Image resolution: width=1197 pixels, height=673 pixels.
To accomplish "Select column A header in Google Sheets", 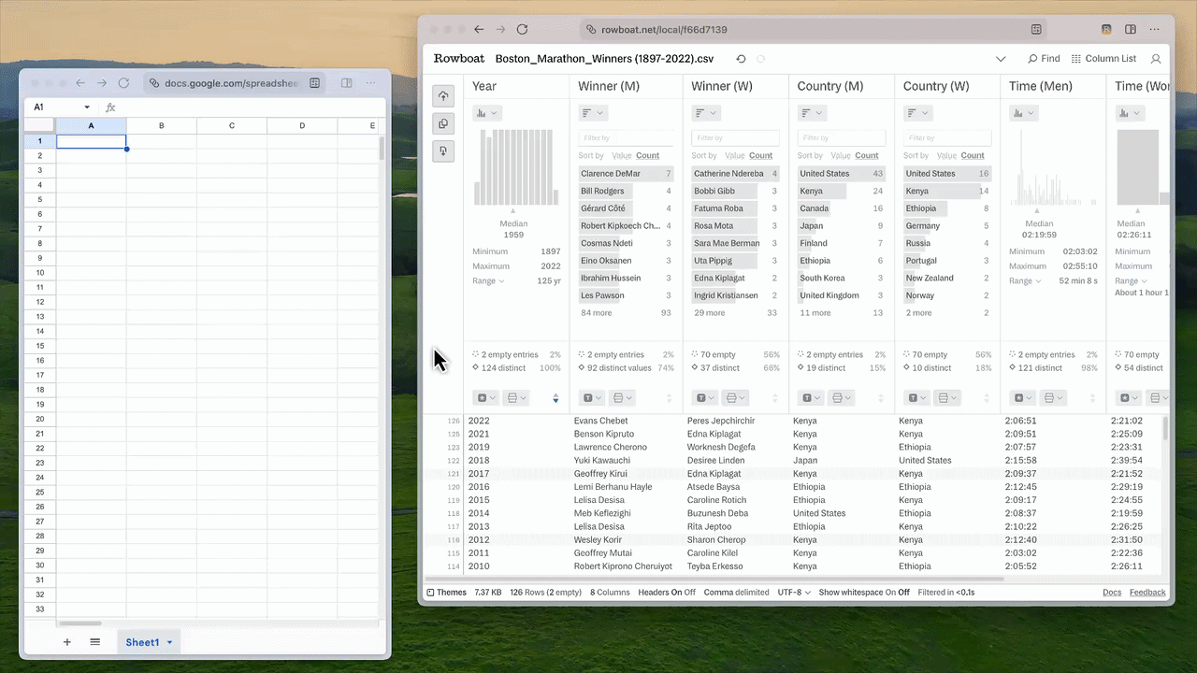I will (x=91, y=125).
